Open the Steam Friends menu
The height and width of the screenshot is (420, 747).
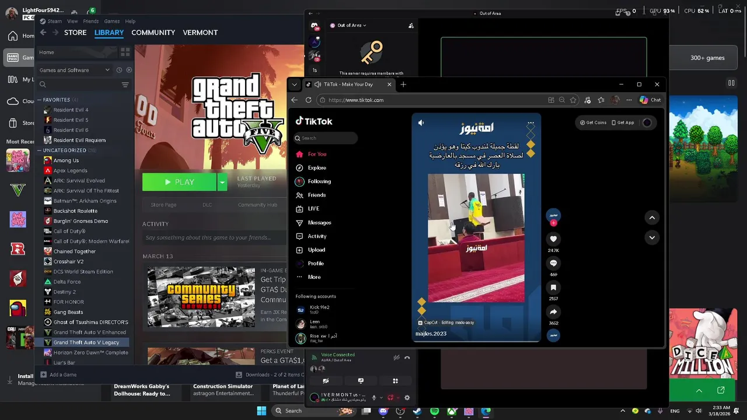click(x=90, y=21)
